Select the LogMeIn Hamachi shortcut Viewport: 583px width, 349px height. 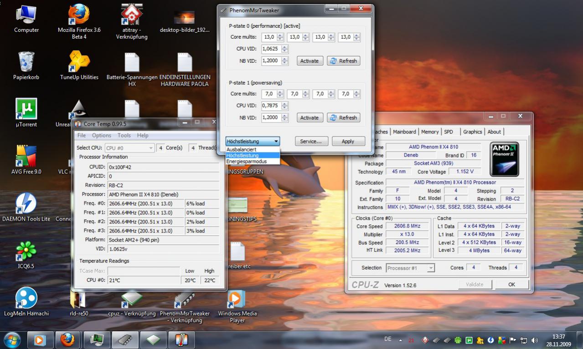coord(26,302)
